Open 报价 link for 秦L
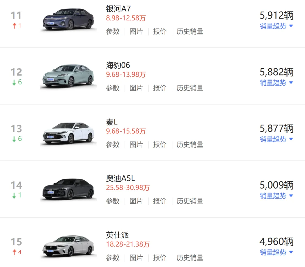 tap(160, 145)
